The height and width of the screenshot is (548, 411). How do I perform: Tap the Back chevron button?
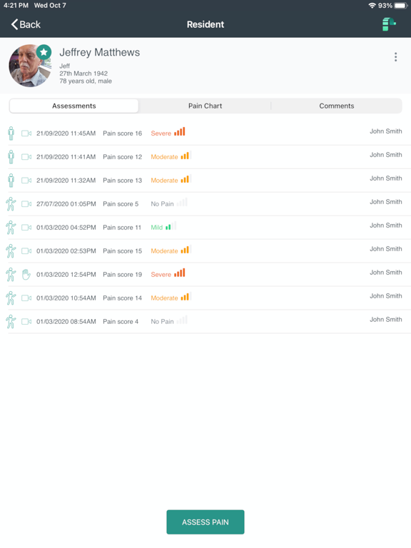[26, 24]
